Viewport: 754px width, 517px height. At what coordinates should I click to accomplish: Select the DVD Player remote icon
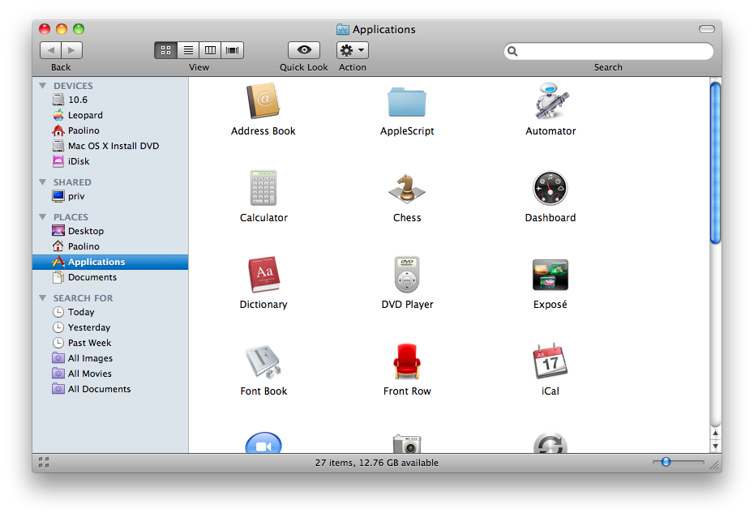(407, 275)
